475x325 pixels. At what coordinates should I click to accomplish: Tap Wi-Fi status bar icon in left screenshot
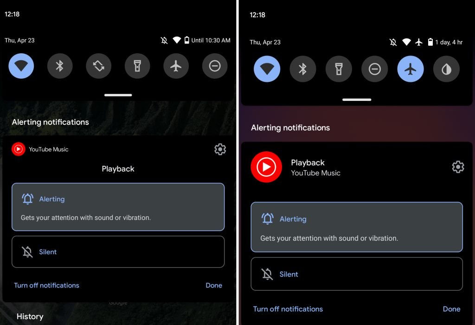[x=177, y=40]
